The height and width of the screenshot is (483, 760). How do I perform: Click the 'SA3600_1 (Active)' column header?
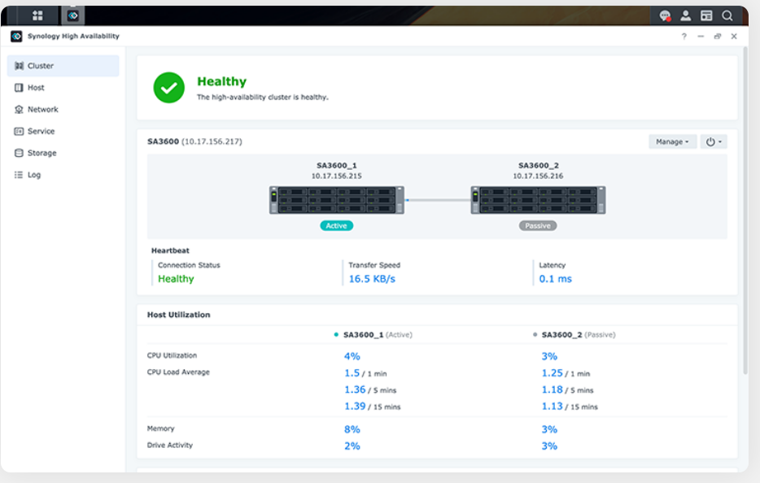click(x=378, y=335)
